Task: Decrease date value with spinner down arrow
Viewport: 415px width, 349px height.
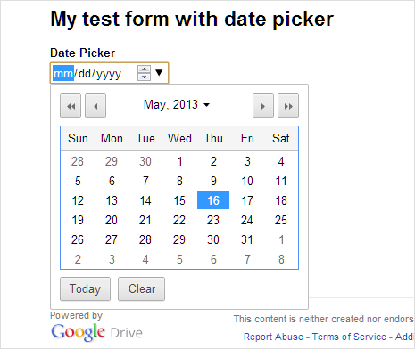Action: pyautogui.click(x=144, y=77)
